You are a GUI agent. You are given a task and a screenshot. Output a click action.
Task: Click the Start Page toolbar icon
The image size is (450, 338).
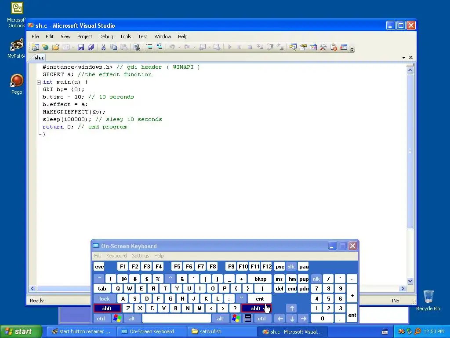point(344,47)
